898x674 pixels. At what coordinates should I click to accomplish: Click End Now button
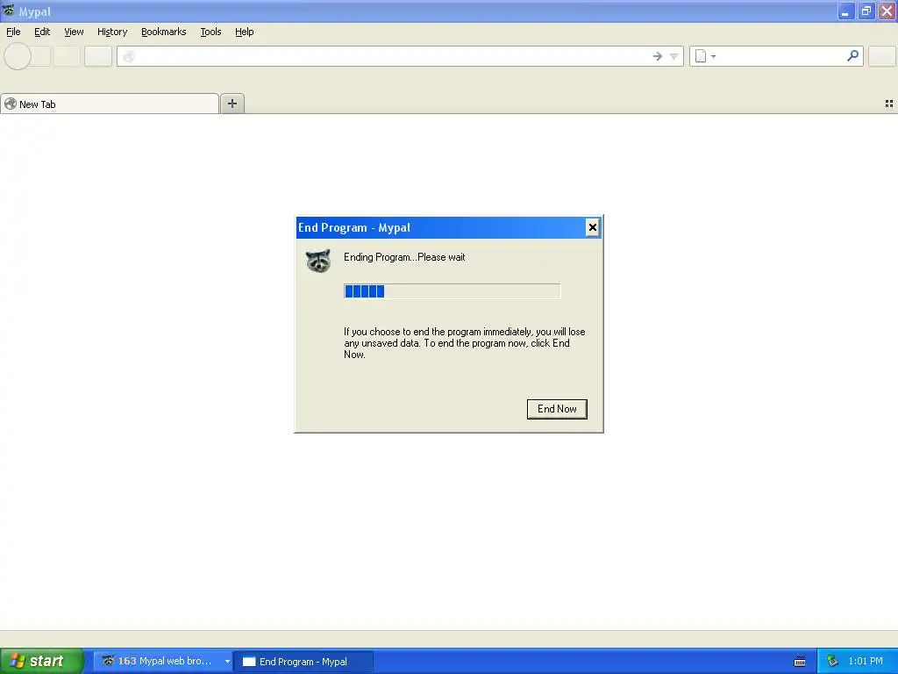point(557,409)
